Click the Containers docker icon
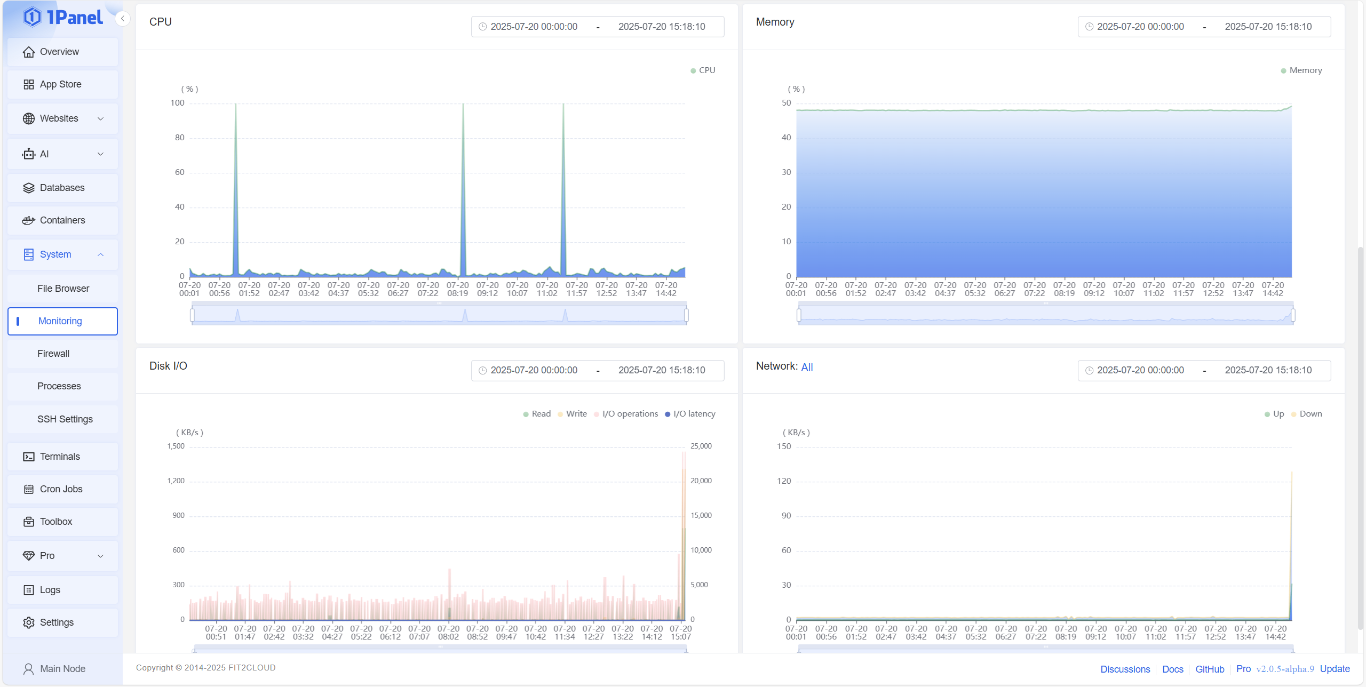The height and width of the screenshot is (687, 1366). pyautogui.click(x=29, y=220)
